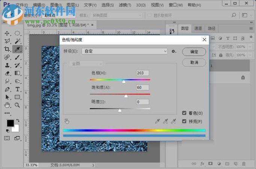Select the Eraser tool
The height and width of the screenshot is (169, 256).
coord(7,73)
